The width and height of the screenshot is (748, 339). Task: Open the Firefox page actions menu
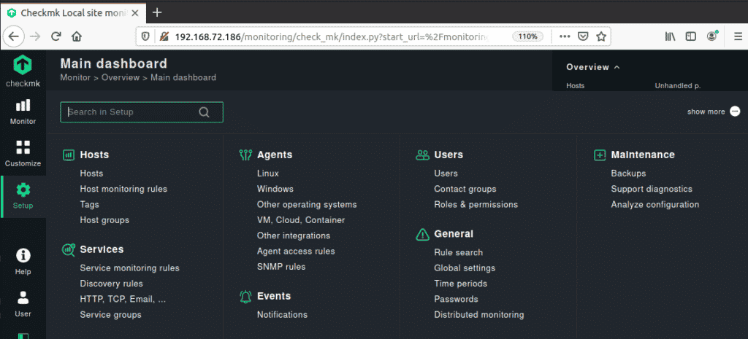565,36
